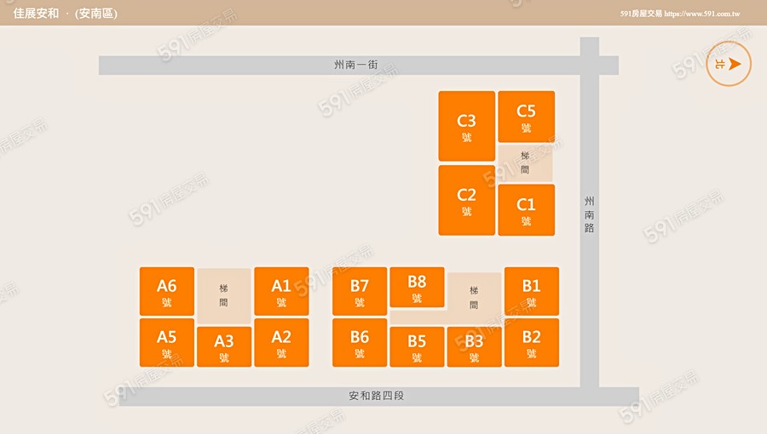The height and width of the screenshot is (434, 767).
Task: Open the 591 website link in header
Action: 680,14
